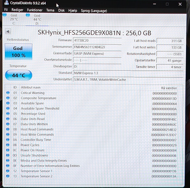Screen dimensions: 190x188
Task: Select the C: drive status circle
Action: 5,15
